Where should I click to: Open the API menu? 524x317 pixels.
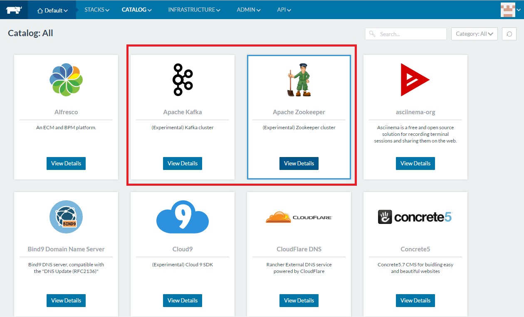coord(284,10)
